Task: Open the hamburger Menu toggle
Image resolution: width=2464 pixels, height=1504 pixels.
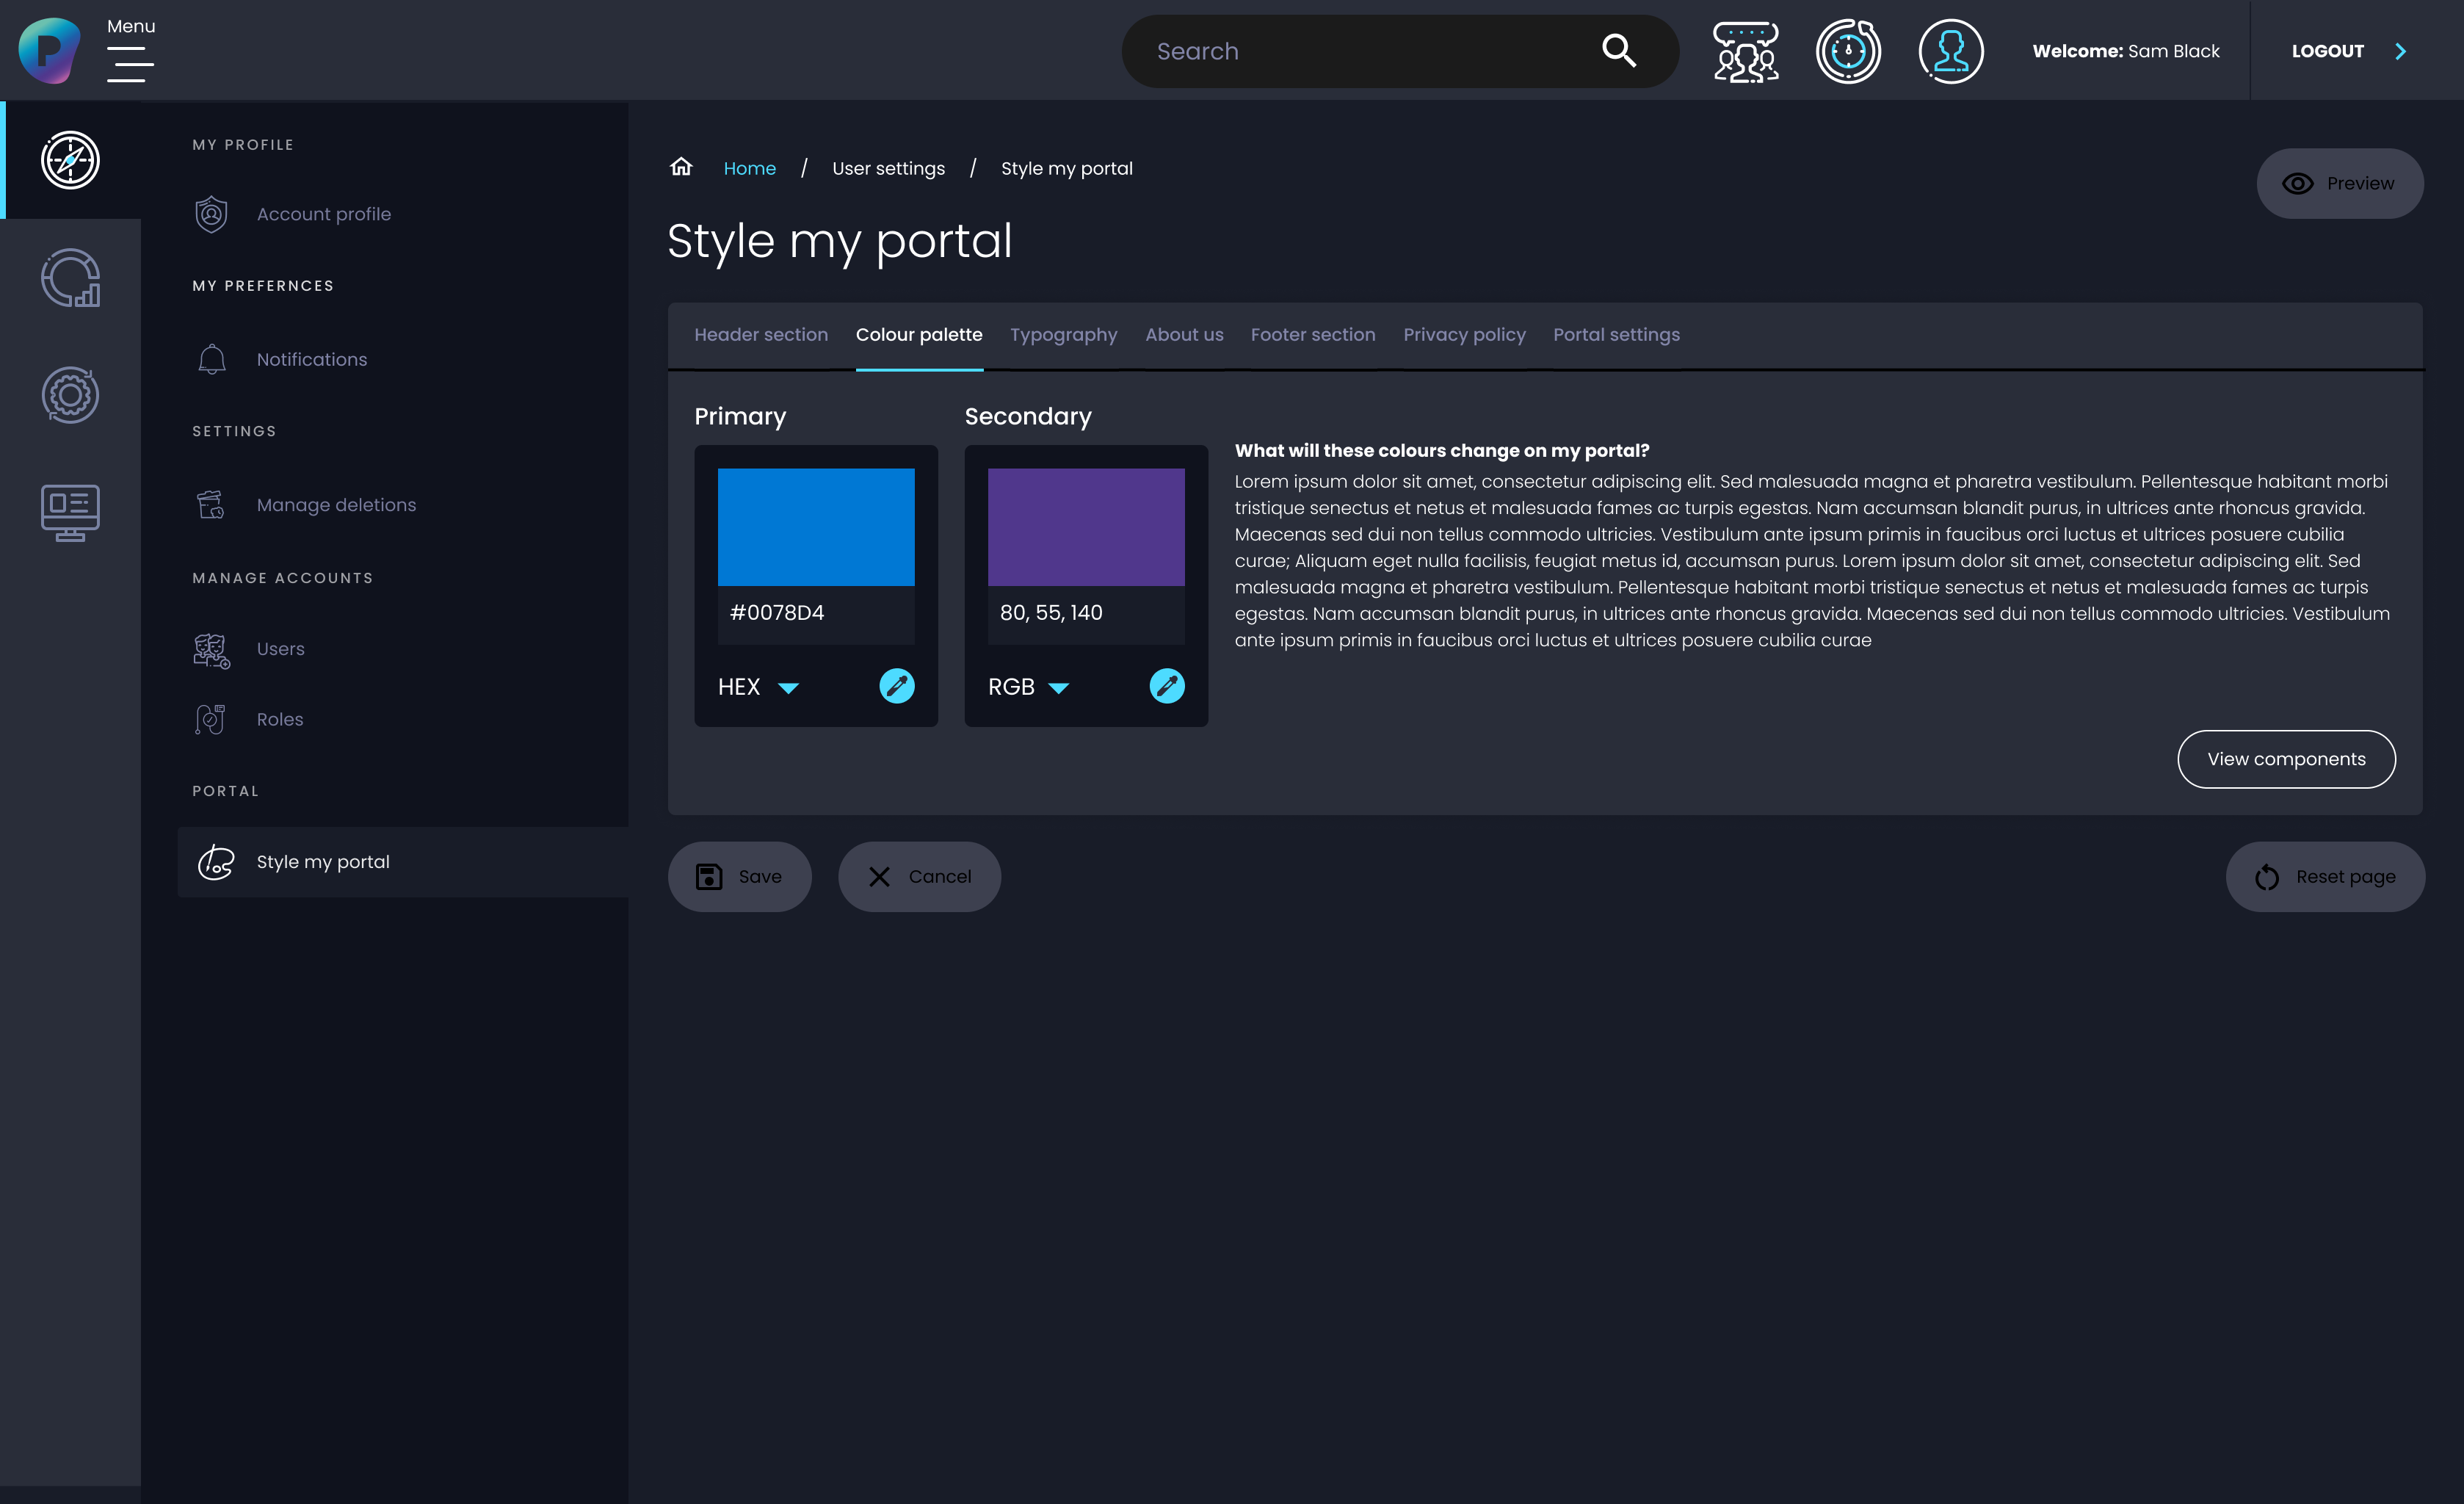Action: pos(130,64)
